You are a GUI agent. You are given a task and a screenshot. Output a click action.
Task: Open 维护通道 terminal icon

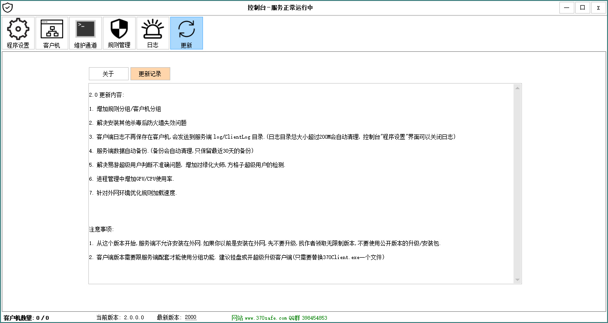pyautogui.click(x=86, y=33)
